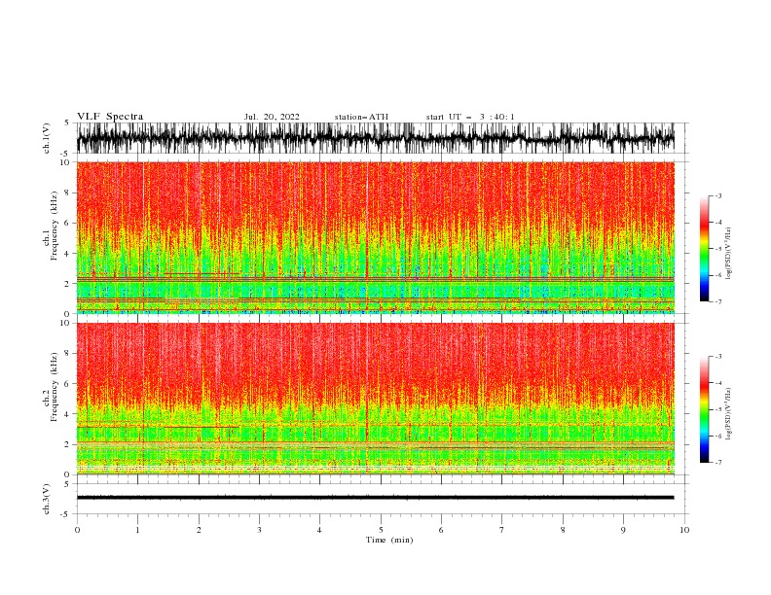Viewport: 771px width, 595px height.
Task: Click time axis tick label "7"
Action: (502, 530)
